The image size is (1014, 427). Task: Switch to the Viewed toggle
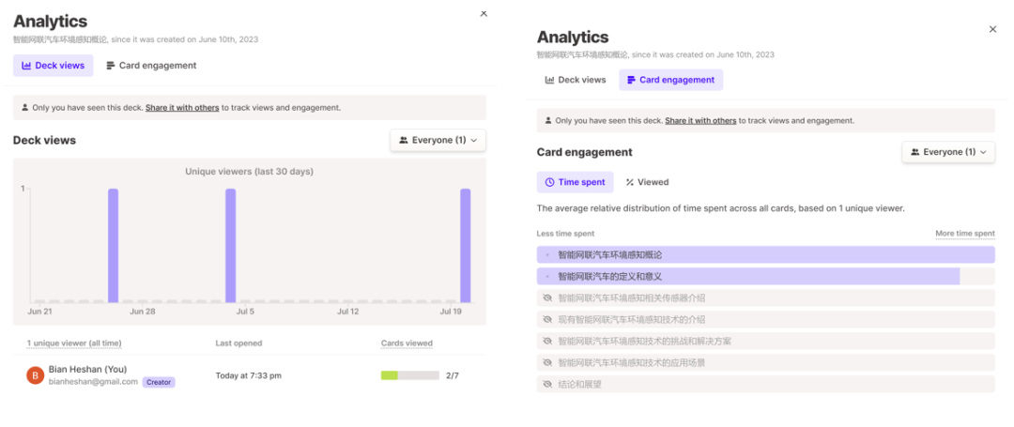pyautogui.click(x=647, y=182)
